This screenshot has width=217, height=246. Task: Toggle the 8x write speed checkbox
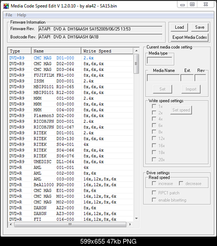(x=154, y=132)
